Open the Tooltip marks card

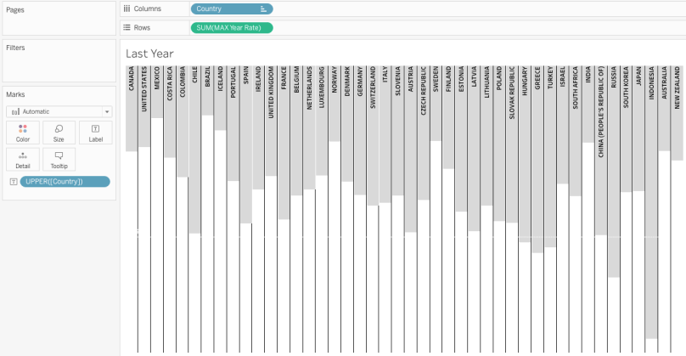pos(59,160)
